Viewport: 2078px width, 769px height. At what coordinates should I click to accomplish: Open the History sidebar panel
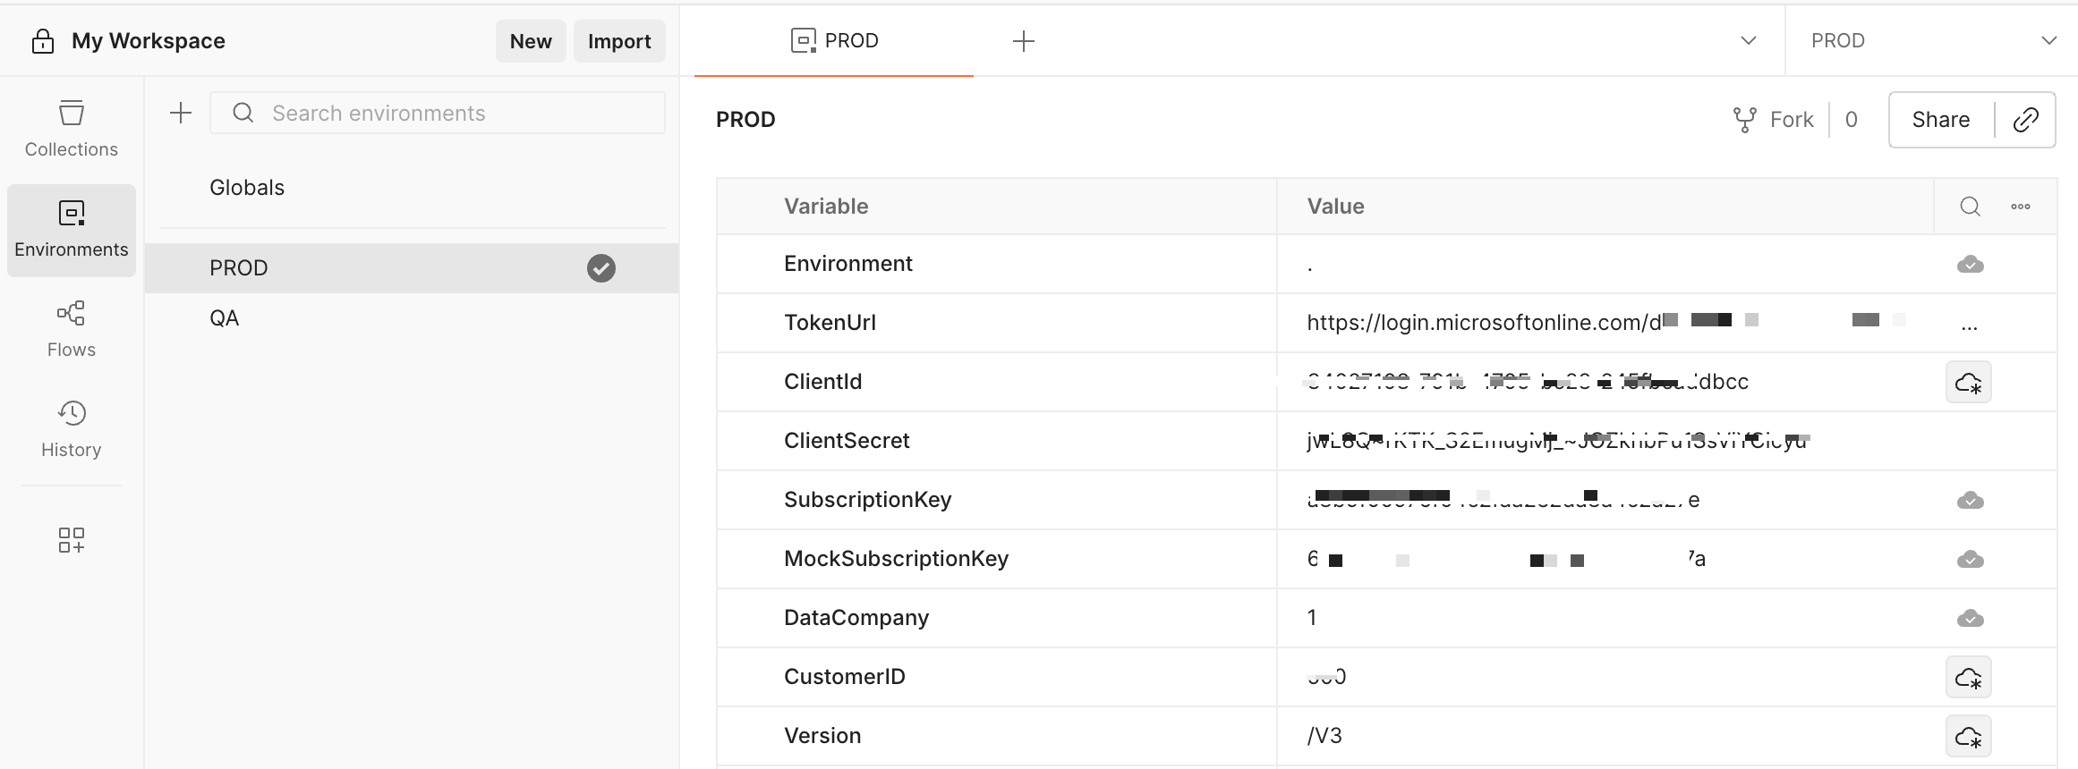click(71, 429)
